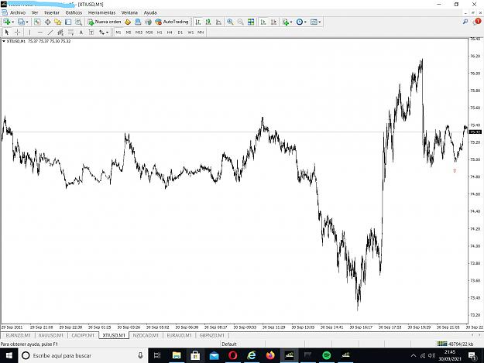Viewport: 484px width, 363px height.
Task: Open the Profiles icon in toolbar
Action: [21, 22]
